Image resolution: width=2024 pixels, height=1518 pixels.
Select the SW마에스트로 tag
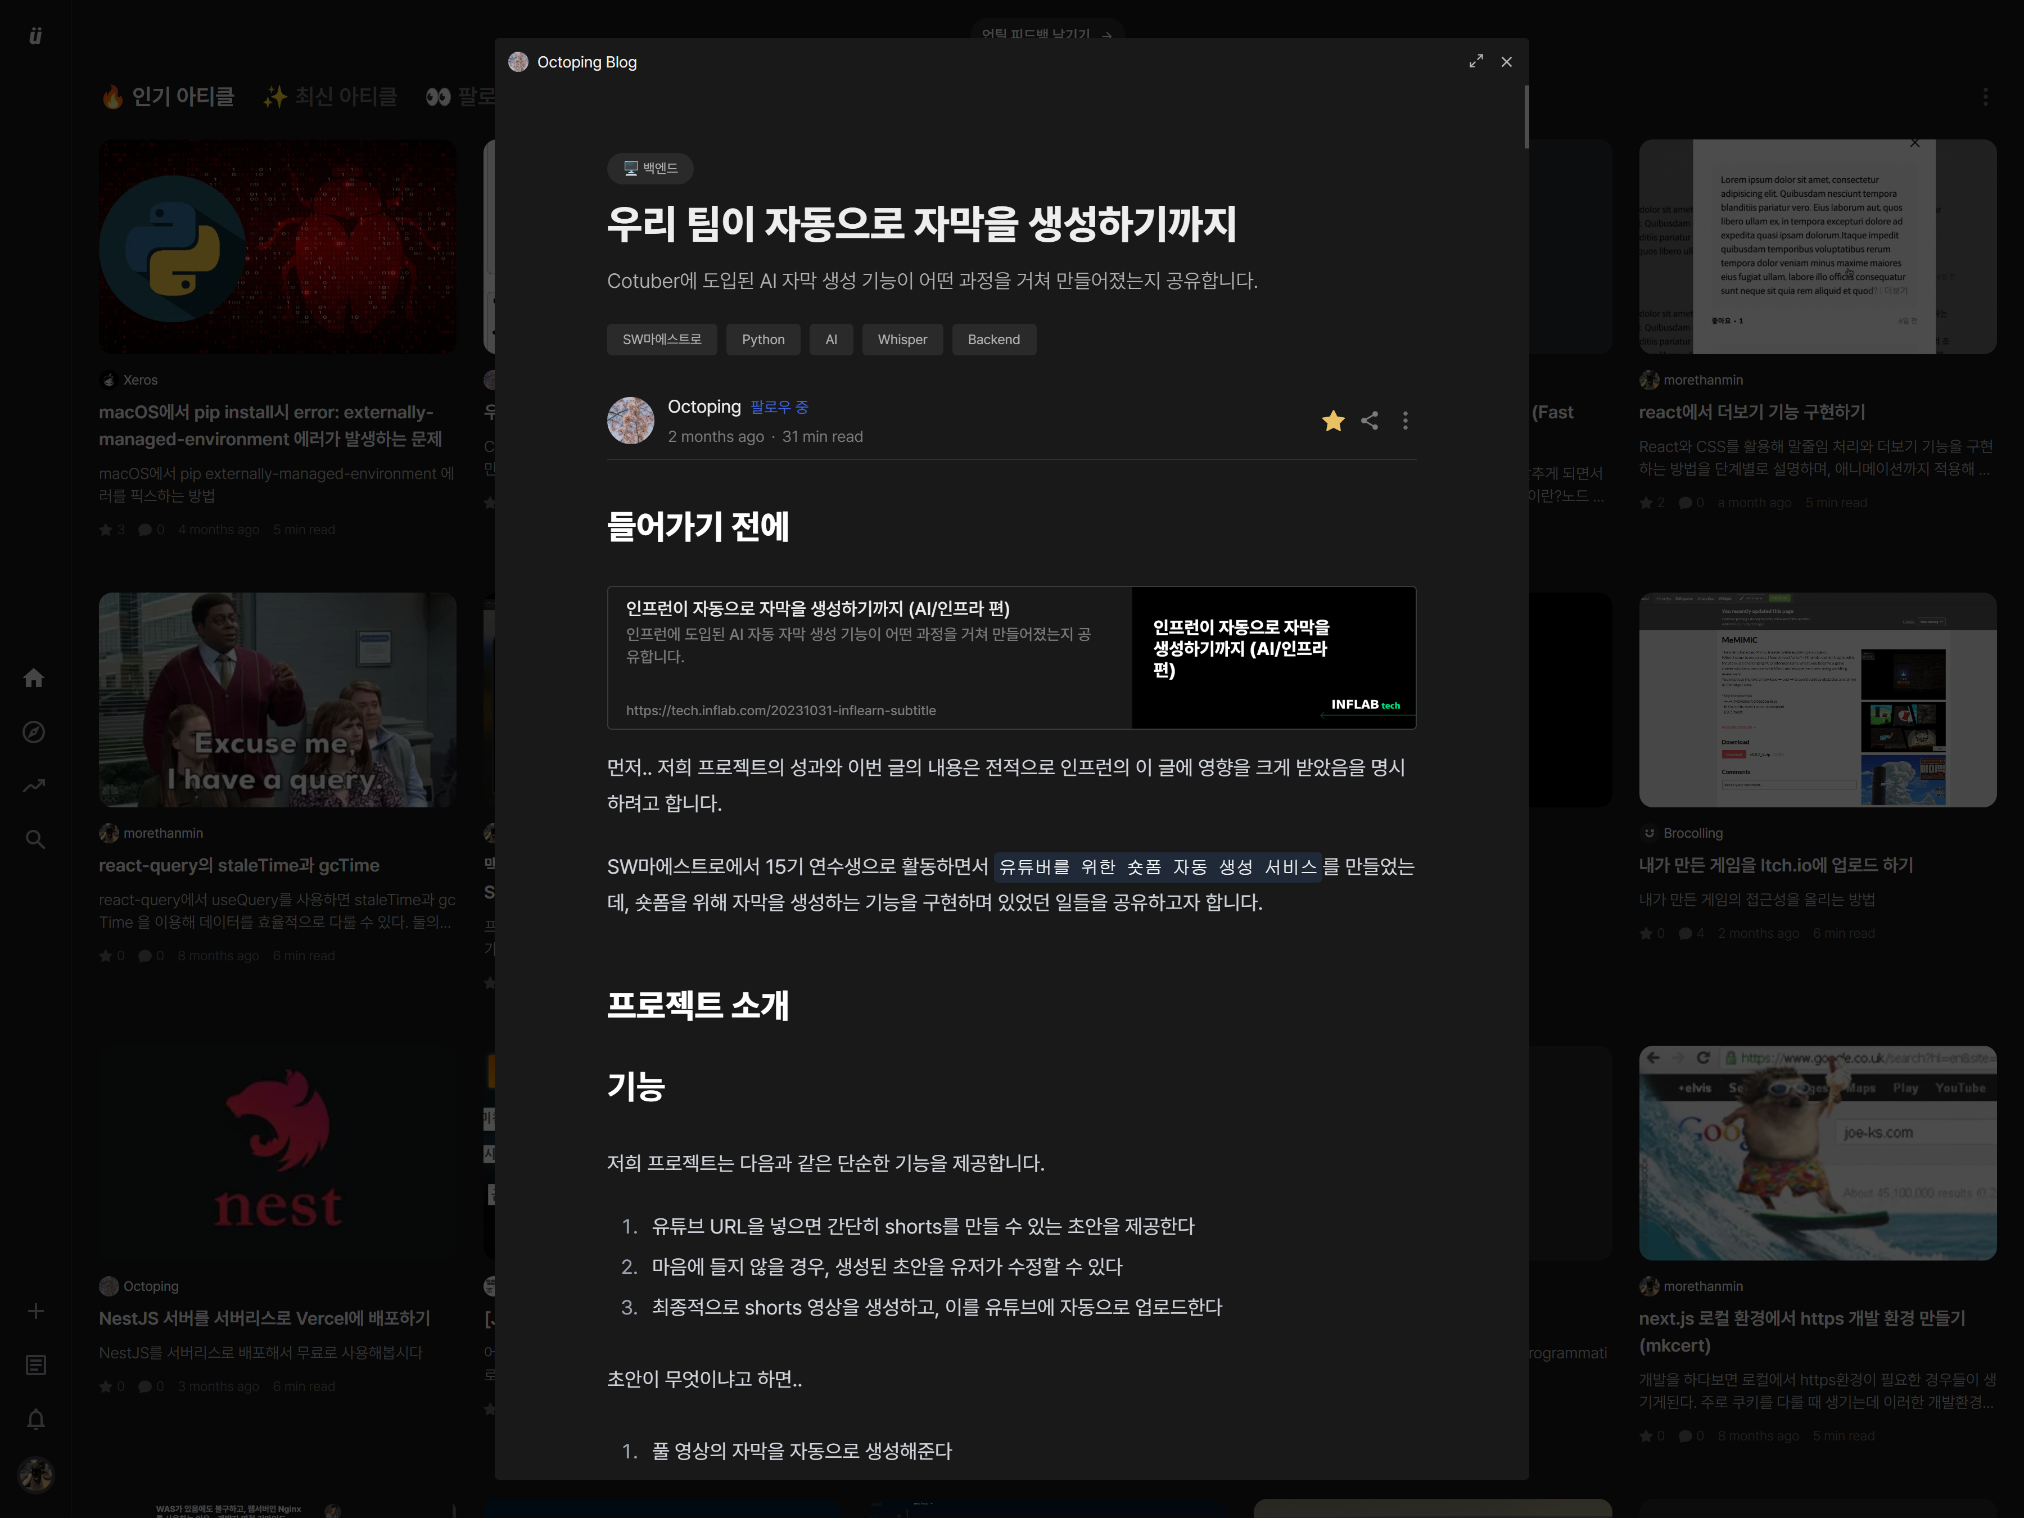pyautogui.click(x=662, y=340)
